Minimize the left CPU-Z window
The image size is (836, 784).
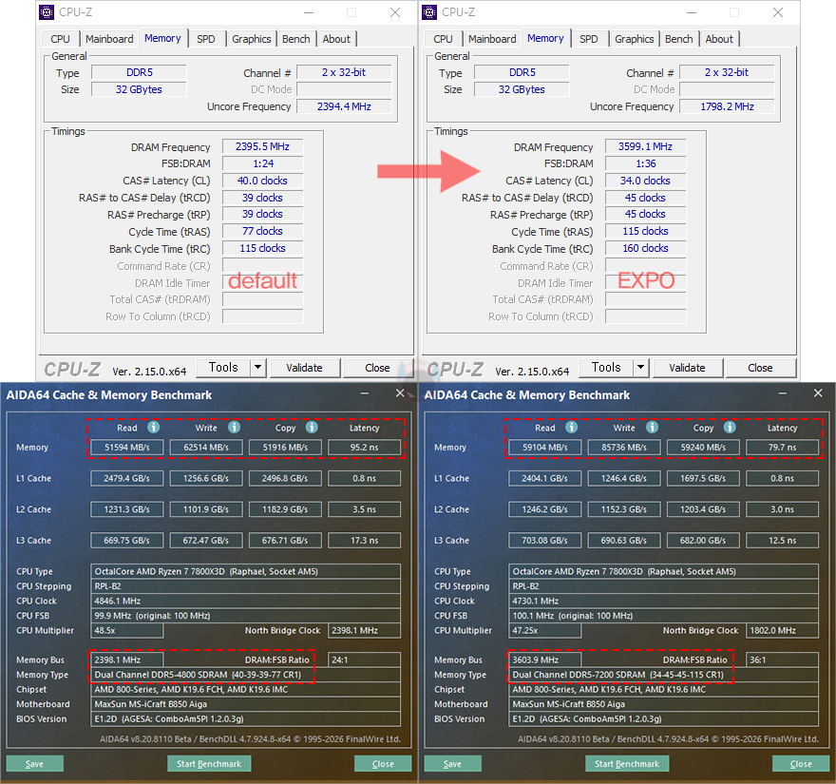click(x=309, y=12)
